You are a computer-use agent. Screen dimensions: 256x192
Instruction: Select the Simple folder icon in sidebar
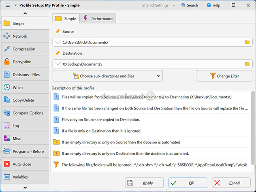click(x=7, y=23)
